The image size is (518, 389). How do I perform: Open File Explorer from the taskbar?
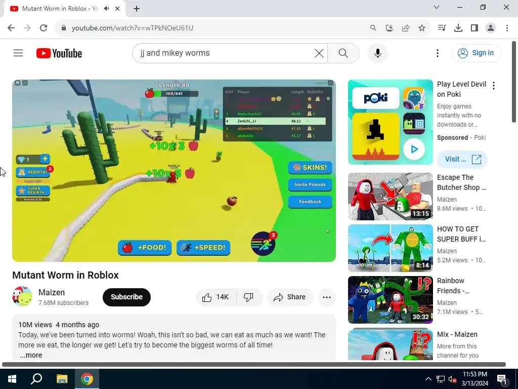(x=62, y=379)
